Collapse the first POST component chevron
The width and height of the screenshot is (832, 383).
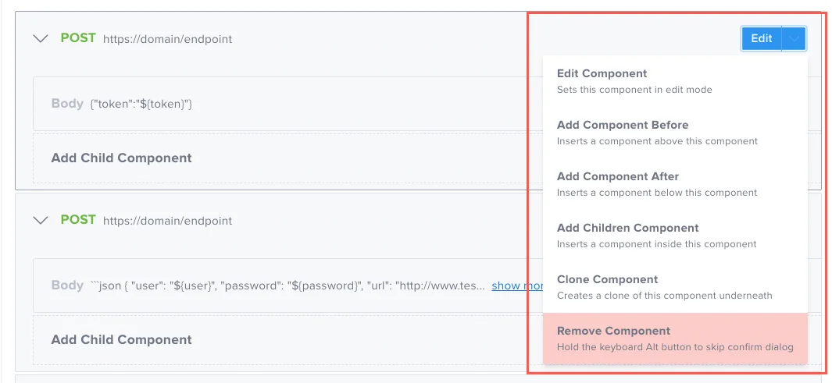41,39
